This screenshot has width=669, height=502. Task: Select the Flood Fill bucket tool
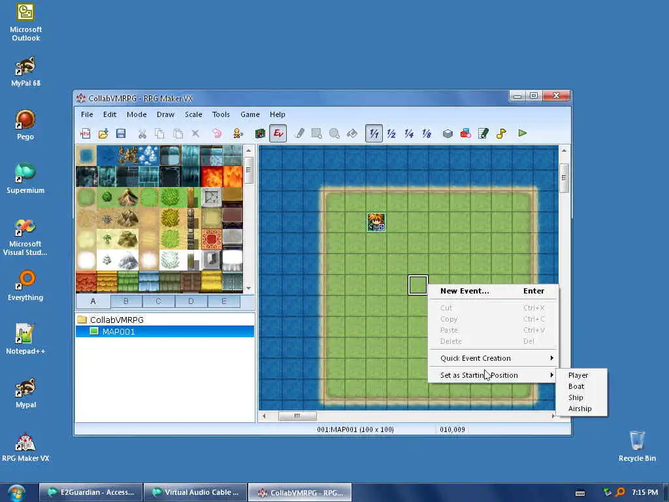click(352, 133)
